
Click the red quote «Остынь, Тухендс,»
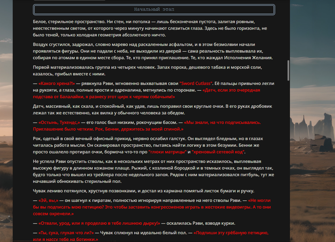(59, 123)
